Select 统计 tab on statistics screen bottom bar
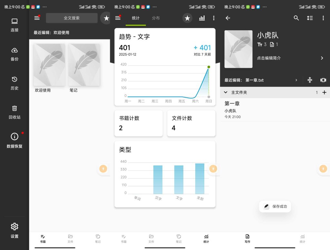Image resolution: width=330 pixels, height=250 pixels. (206, 239)
